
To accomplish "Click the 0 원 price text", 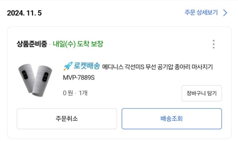I will pyautogui.click(x=68, y=93).
